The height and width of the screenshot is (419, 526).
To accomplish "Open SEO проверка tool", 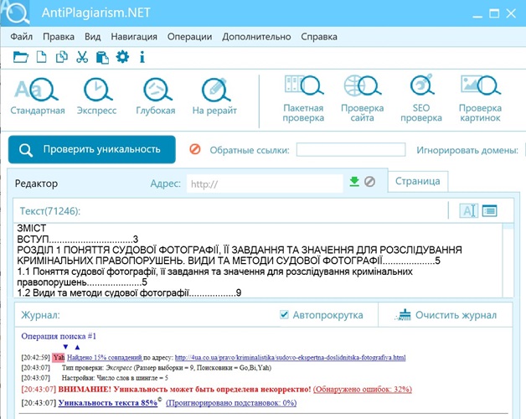I will pyautogui.click(x=421, y=98).
